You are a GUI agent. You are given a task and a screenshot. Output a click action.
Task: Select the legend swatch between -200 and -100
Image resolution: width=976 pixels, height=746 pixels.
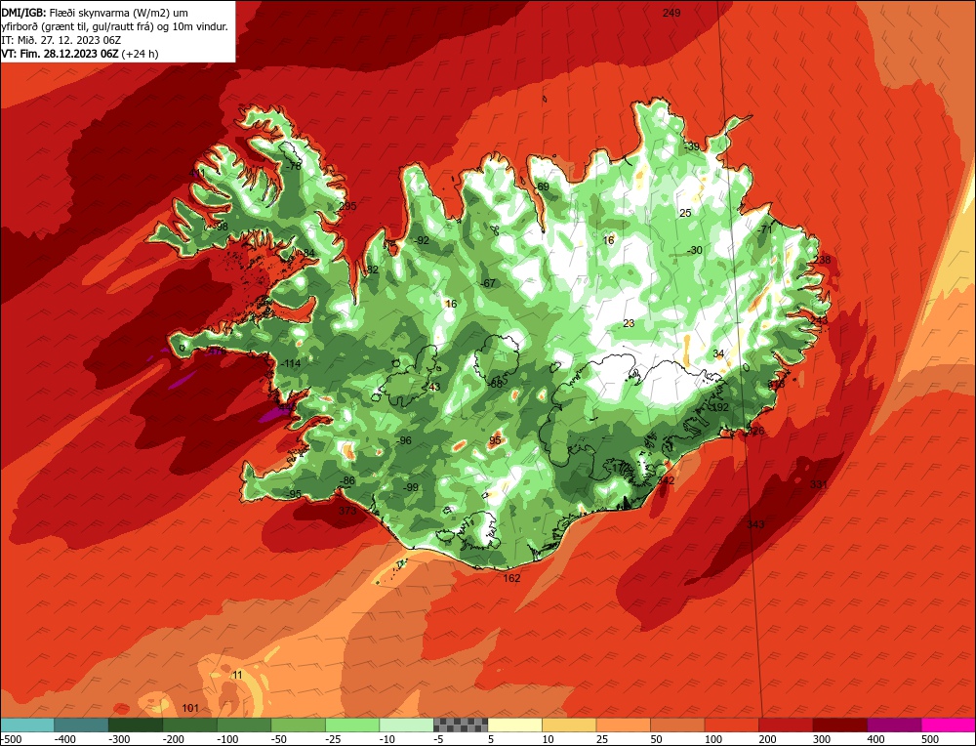coord(189,725)
